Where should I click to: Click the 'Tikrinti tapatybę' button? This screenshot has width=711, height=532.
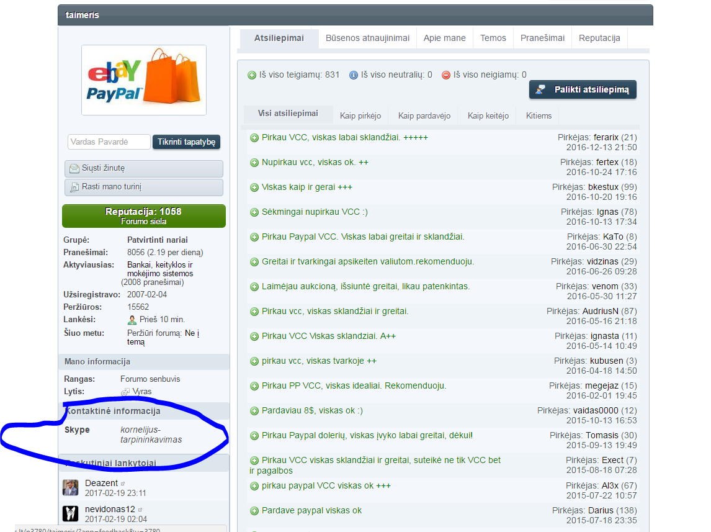186,142
